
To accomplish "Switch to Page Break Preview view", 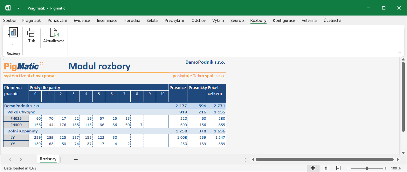I will 339,168.
